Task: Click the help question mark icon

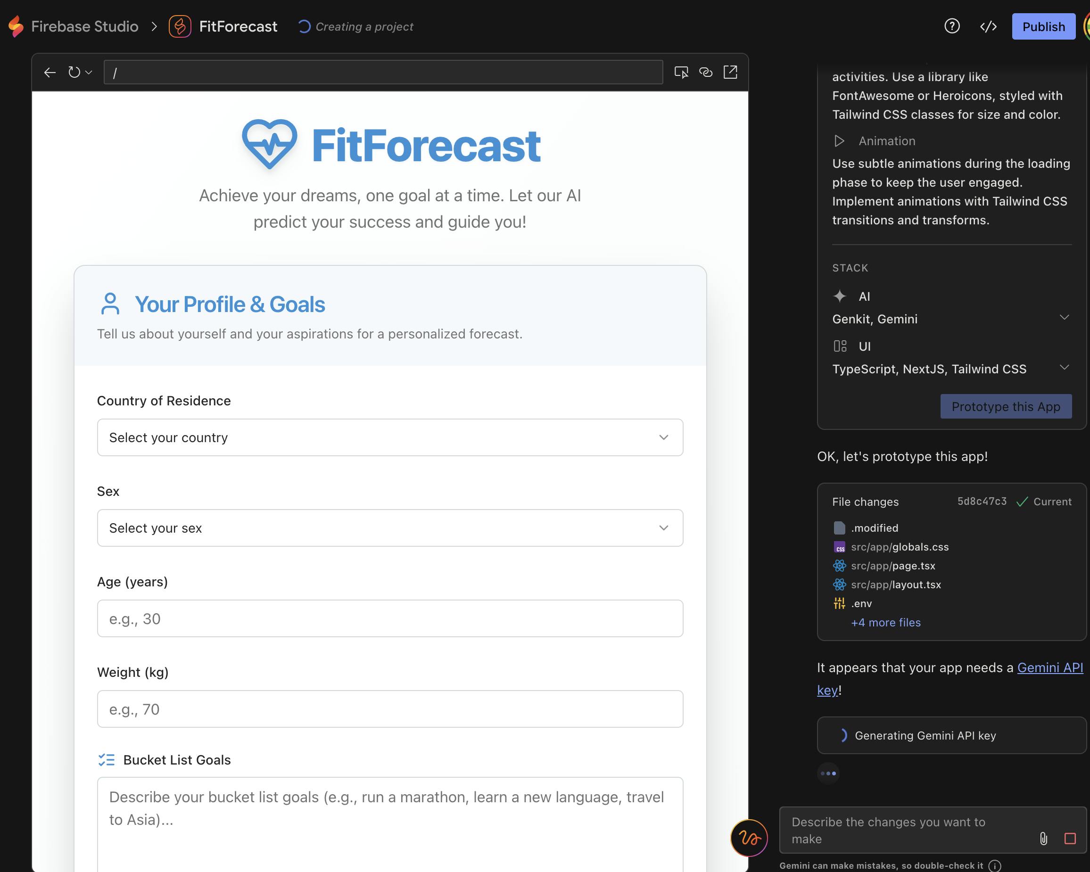Action: 952,26
